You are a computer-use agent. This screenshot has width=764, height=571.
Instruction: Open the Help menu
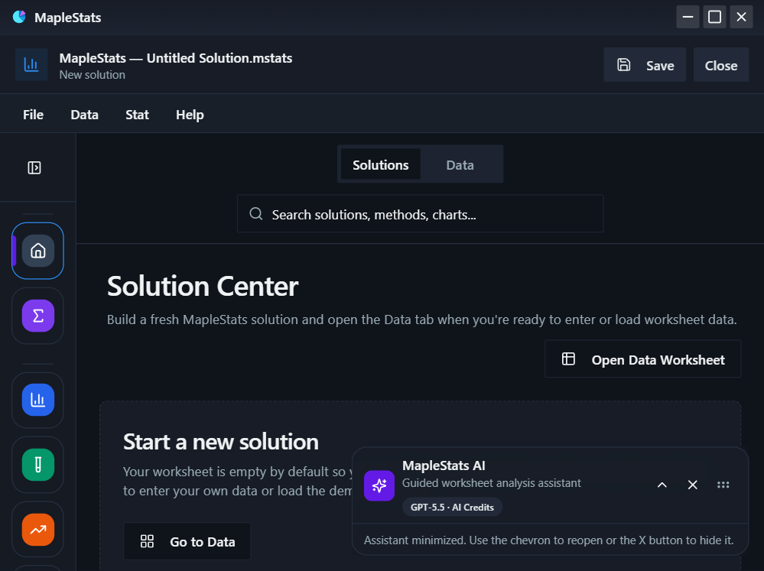coord(190,115)
